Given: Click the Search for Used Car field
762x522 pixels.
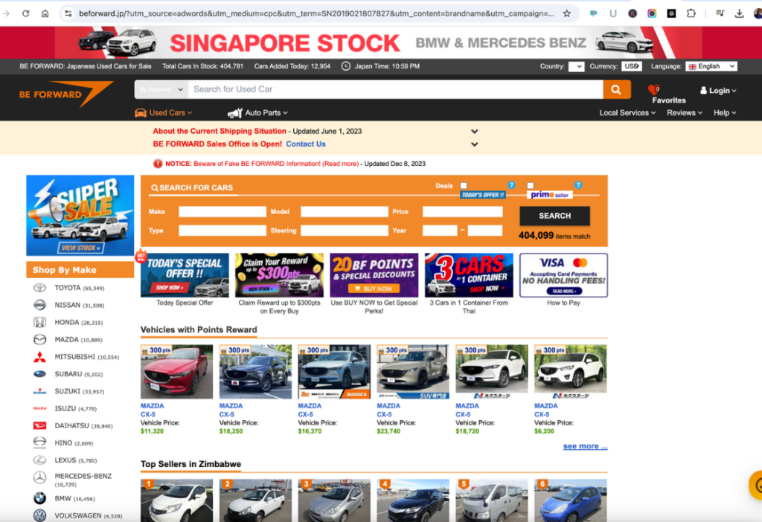Looking at the screenshot, I should pyautogui.click(x=395, y=89).
